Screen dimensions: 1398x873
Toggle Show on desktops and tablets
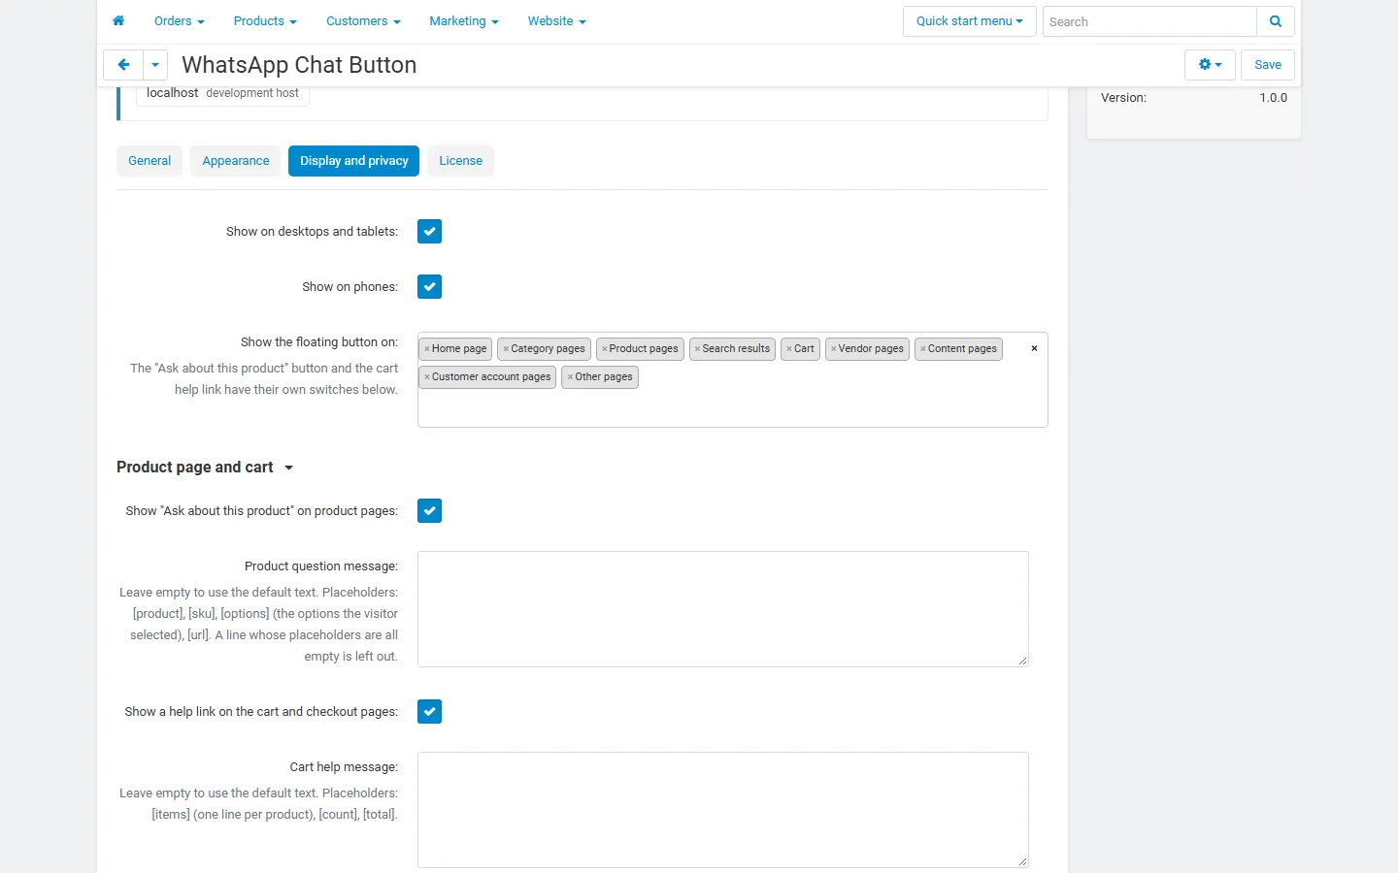[x=429, y=232]
